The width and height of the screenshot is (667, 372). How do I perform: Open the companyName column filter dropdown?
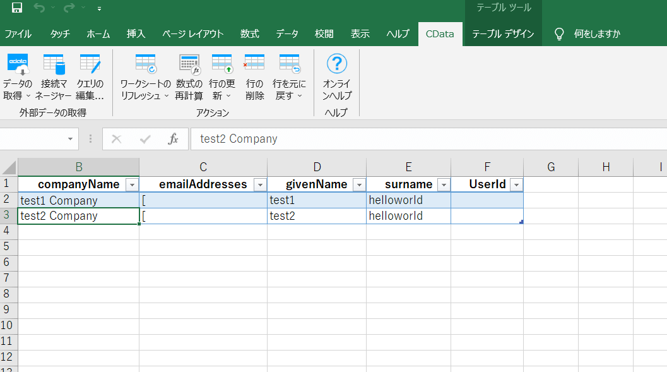point(132,184)
